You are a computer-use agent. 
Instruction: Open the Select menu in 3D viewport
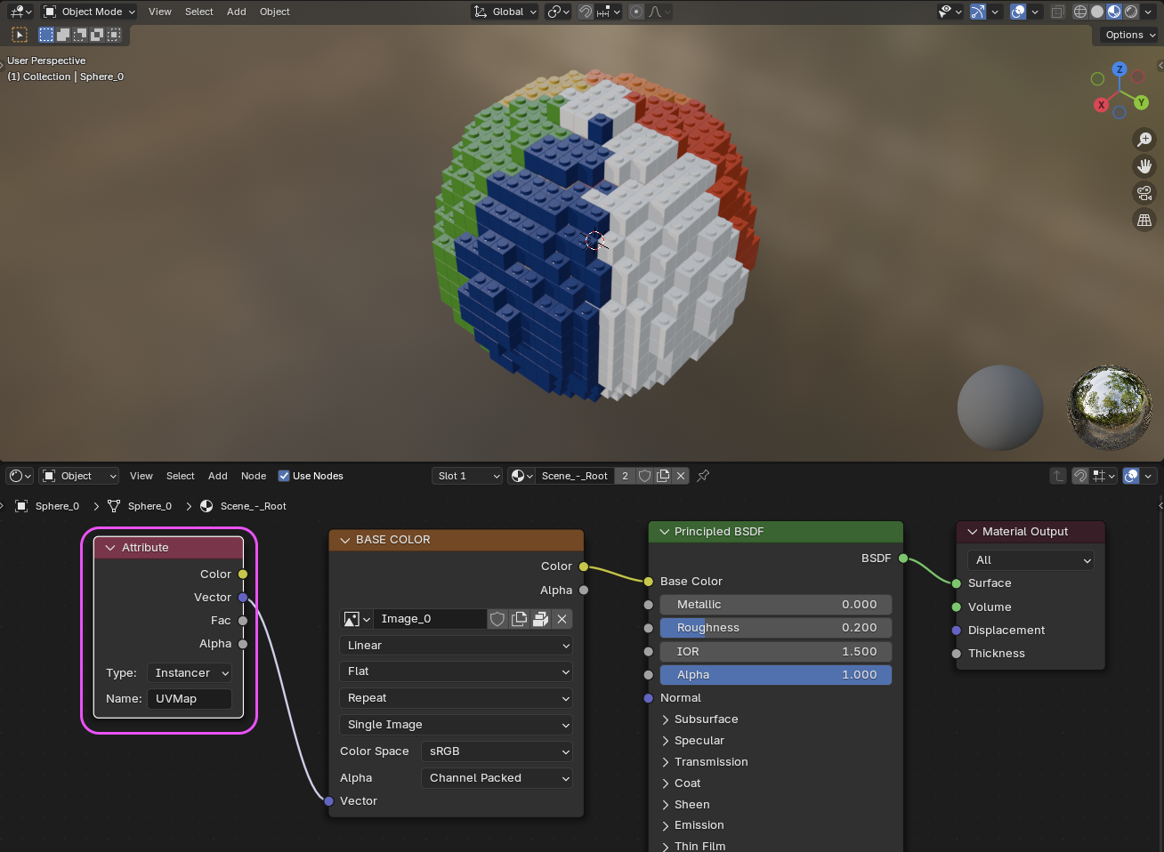coord(199,12)
